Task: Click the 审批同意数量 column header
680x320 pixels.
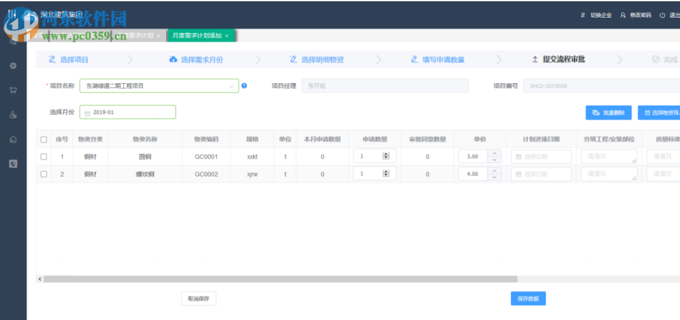Action: [x=427, y=139]
